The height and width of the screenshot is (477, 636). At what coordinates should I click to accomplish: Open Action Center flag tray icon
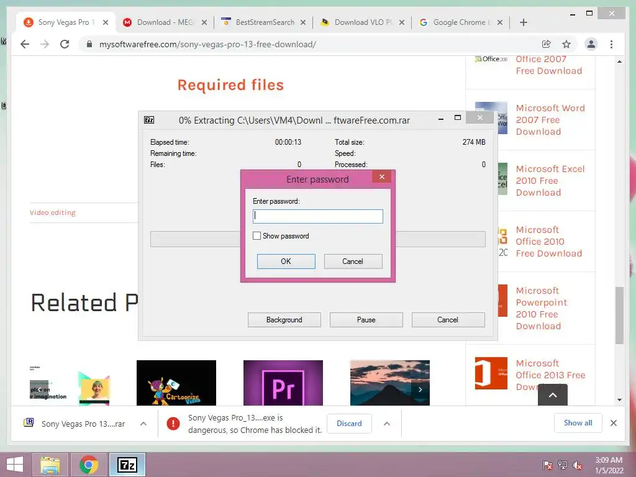click(x=548, y=465)
